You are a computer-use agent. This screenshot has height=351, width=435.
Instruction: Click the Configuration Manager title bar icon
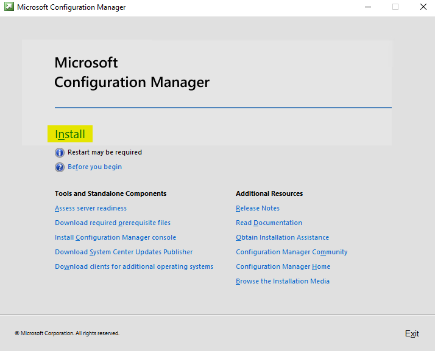point(9,7)
